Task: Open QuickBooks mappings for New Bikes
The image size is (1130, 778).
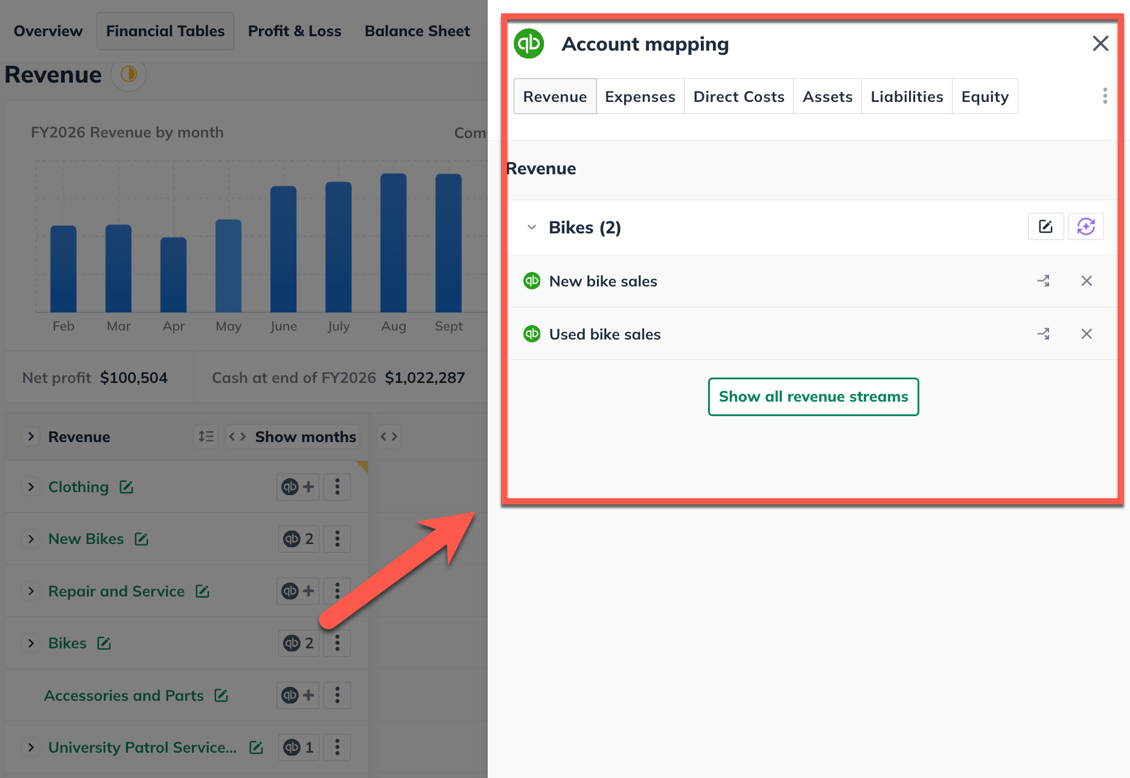Action: click(299, 539)
